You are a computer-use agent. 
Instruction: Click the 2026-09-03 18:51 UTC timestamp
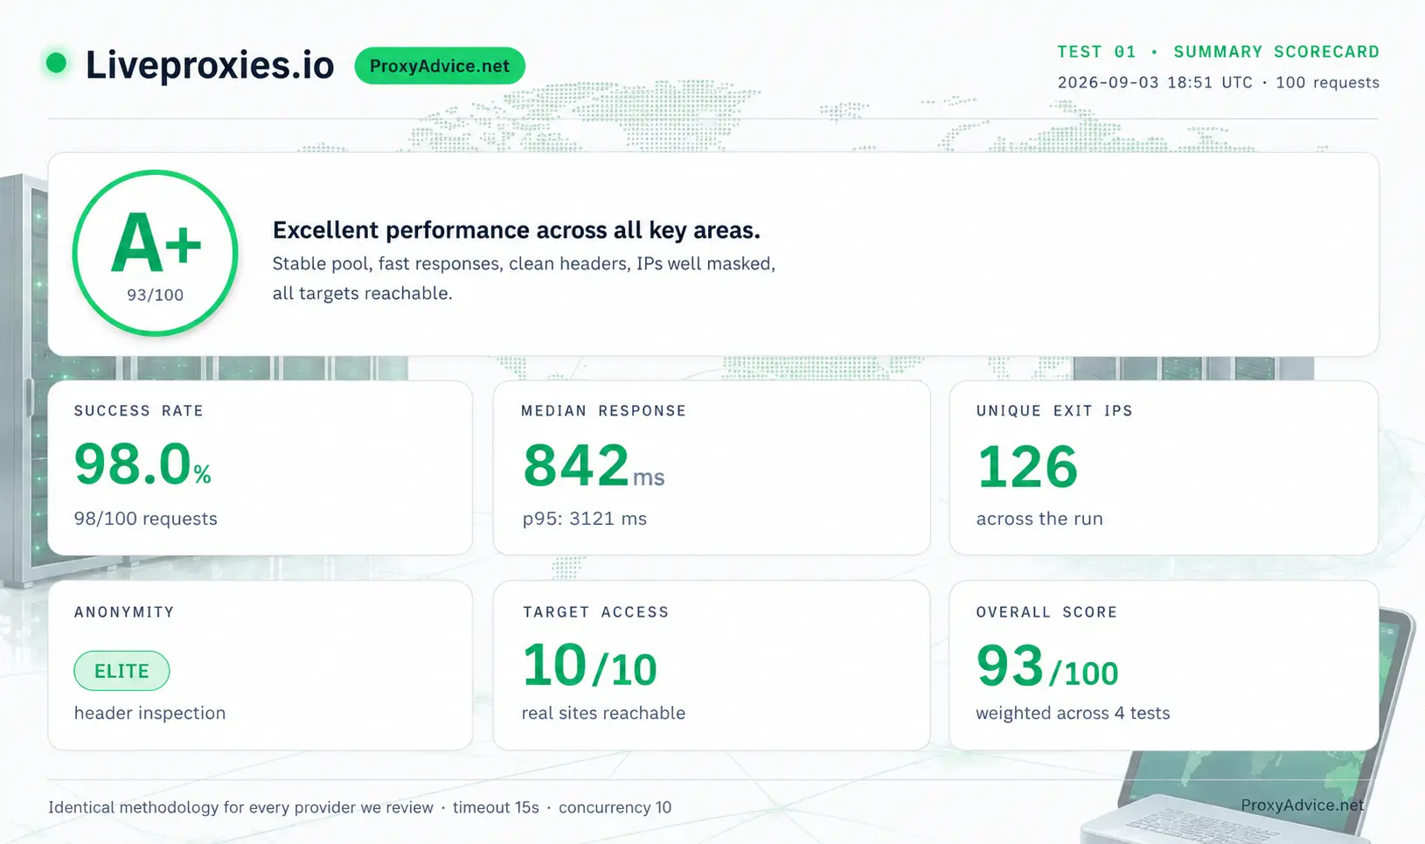1155,82
